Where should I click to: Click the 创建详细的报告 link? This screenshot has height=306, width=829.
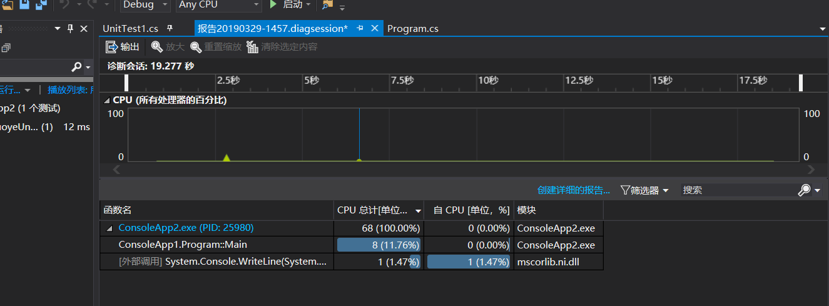coord(574,190)
